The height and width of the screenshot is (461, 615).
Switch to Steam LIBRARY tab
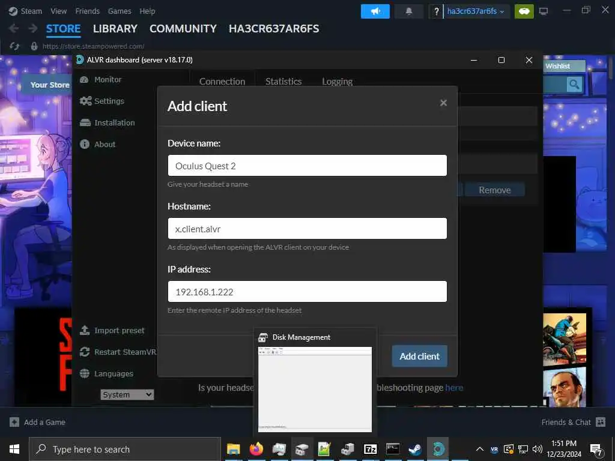pyautogui.click(x=115, y=29)
